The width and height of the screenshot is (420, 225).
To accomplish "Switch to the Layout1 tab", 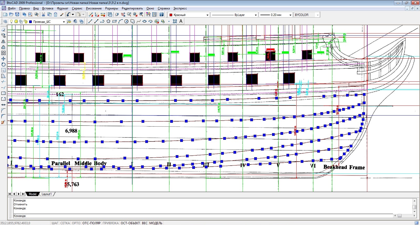I will (47, 194).
